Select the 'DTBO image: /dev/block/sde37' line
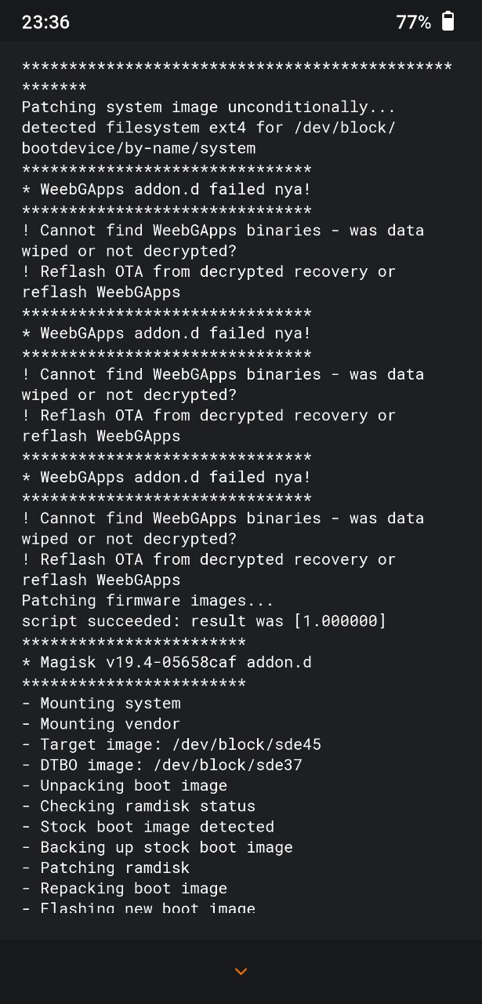The width and height of the screenshot is (482, 1004). [x=162, y=765]
